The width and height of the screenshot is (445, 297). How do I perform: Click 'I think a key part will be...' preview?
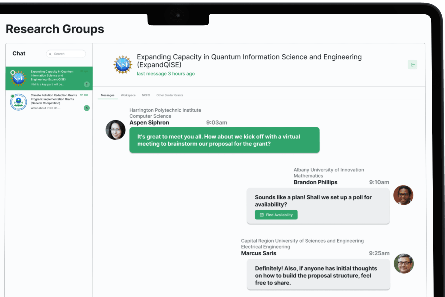pyautogui.click(x=47, y=84)
